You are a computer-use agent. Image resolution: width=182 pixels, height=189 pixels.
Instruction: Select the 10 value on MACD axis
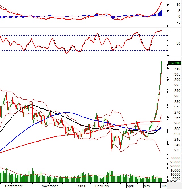point(178,5)
